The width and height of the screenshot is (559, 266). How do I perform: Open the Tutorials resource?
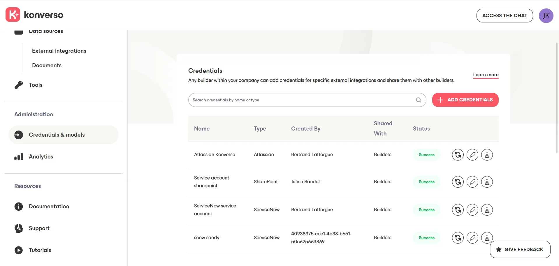(x=40, y=250)
